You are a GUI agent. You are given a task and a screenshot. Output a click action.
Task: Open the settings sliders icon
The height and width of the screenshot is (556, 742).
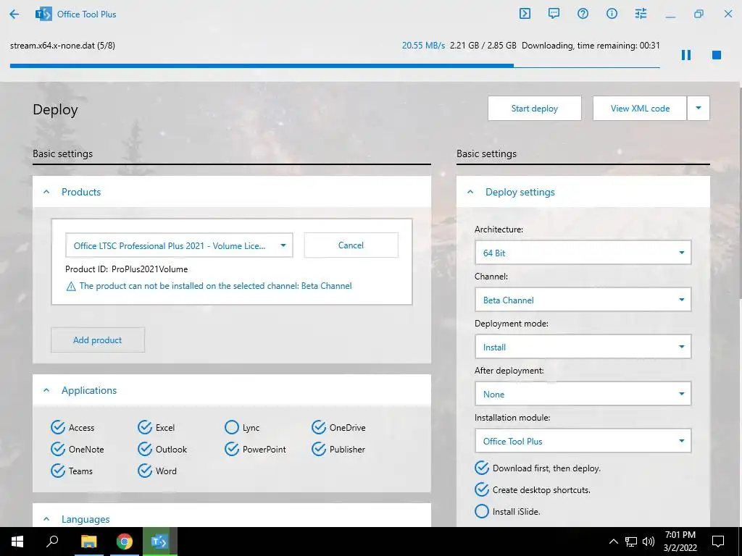click(641, 14)
